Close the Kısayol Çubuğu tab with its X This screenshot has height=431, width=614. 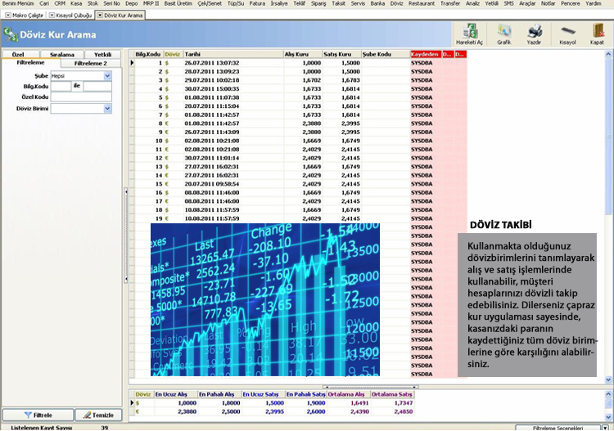pyautogui.click(x=52, y=15)
